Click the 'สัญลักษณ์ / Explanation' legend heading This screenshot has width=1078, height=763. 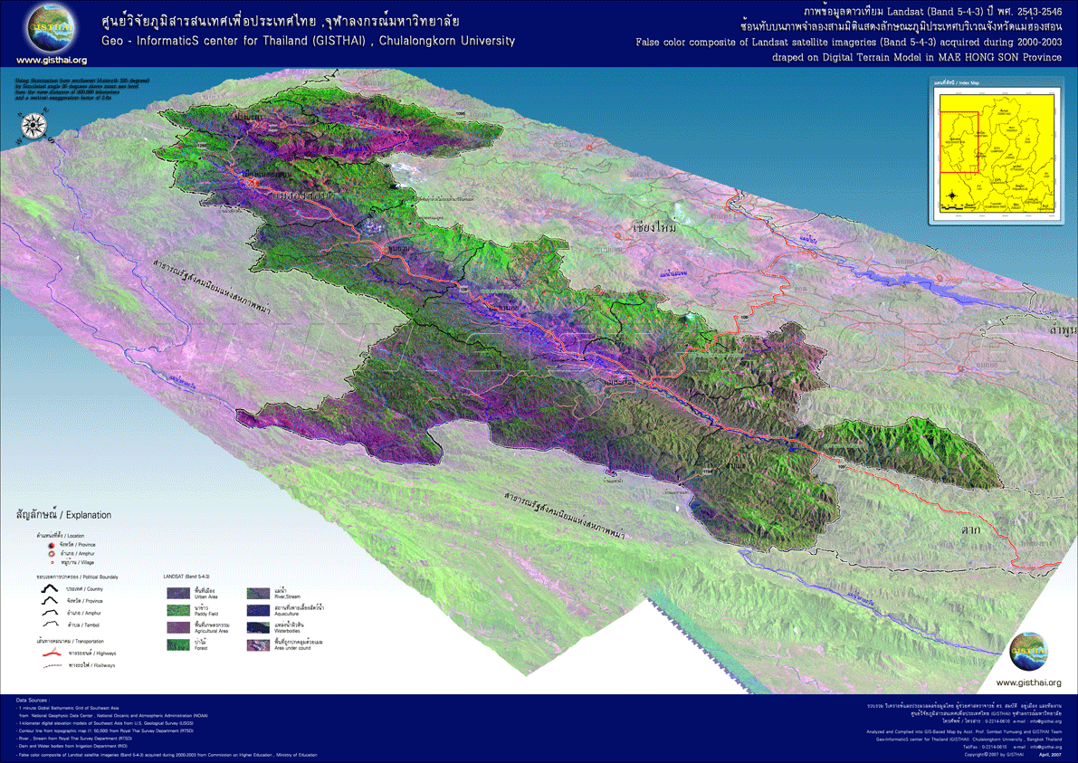(x=63, y=514)
